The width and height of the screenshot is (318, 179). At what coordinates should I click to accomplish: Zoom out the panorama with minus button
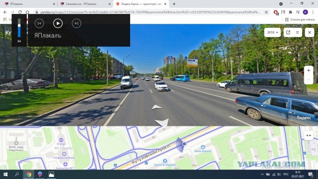point(309,80)
